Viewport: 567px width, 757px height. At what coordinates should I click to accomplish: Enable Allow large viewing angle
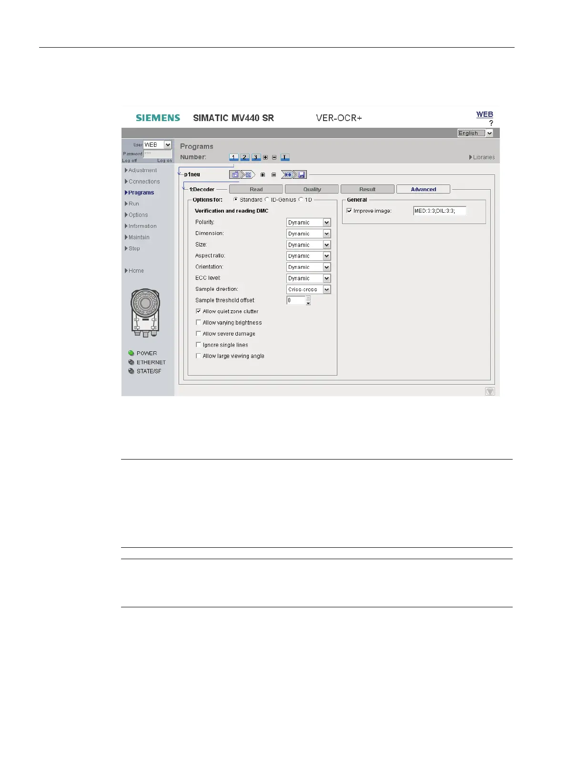coord(199,356)
